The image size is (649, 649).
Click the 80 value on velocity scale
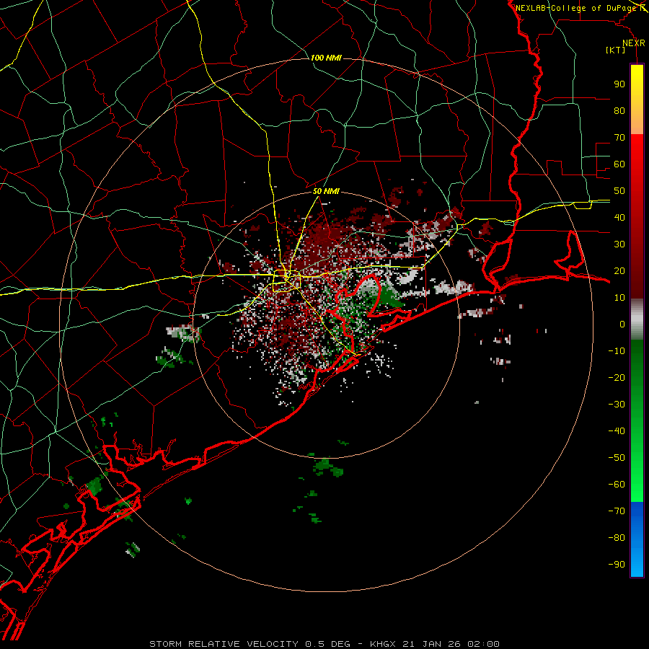click(619, 111)
